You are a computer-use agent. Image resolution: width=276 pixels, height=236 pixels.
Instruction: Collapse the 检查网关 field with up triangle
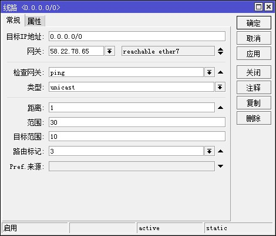[x=220, y=72]
